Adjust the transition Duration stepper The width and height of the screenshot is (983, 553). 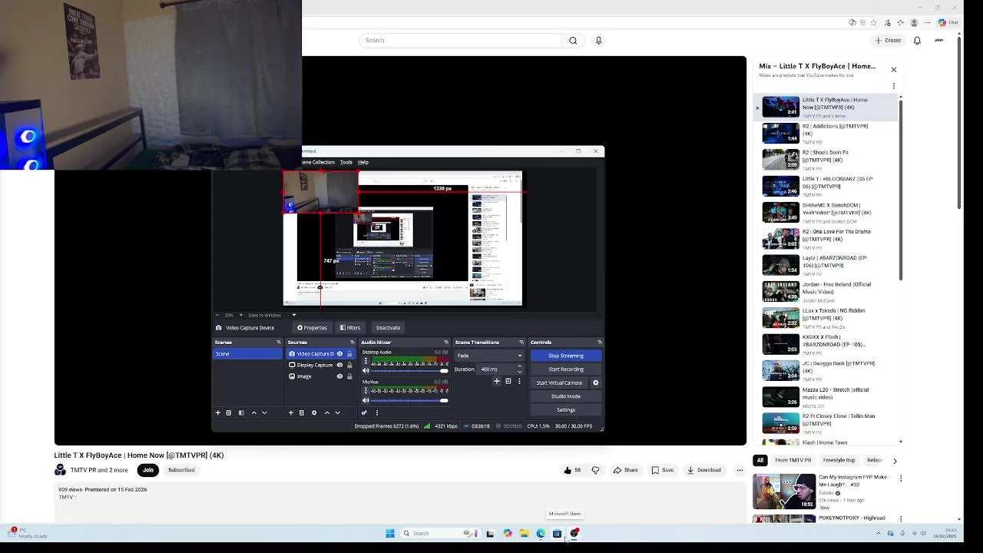(519, 369)
